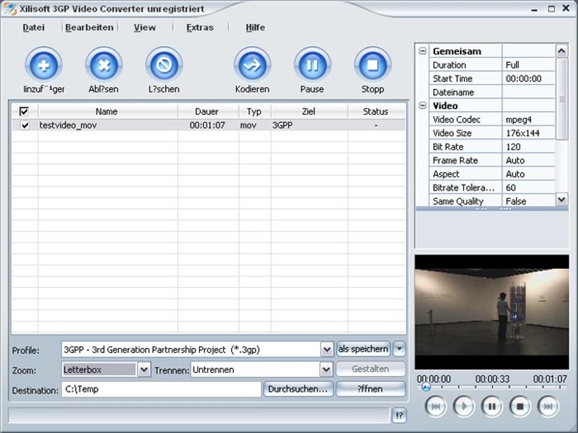The height and width of the screenshot is (433, 578).
Task: Open the Datei menu
Action: point(33,27)
